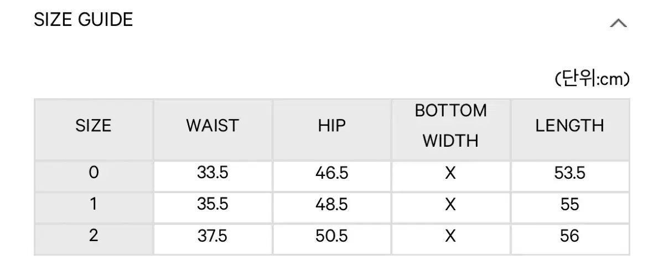Click hip value 46.5
The width and height of the screenshot is (664, 272).
(331, 173)
